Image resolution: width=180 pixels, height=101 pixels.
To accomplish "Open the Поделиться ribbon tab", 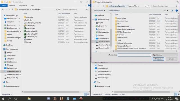I will [x=23, y=6].
